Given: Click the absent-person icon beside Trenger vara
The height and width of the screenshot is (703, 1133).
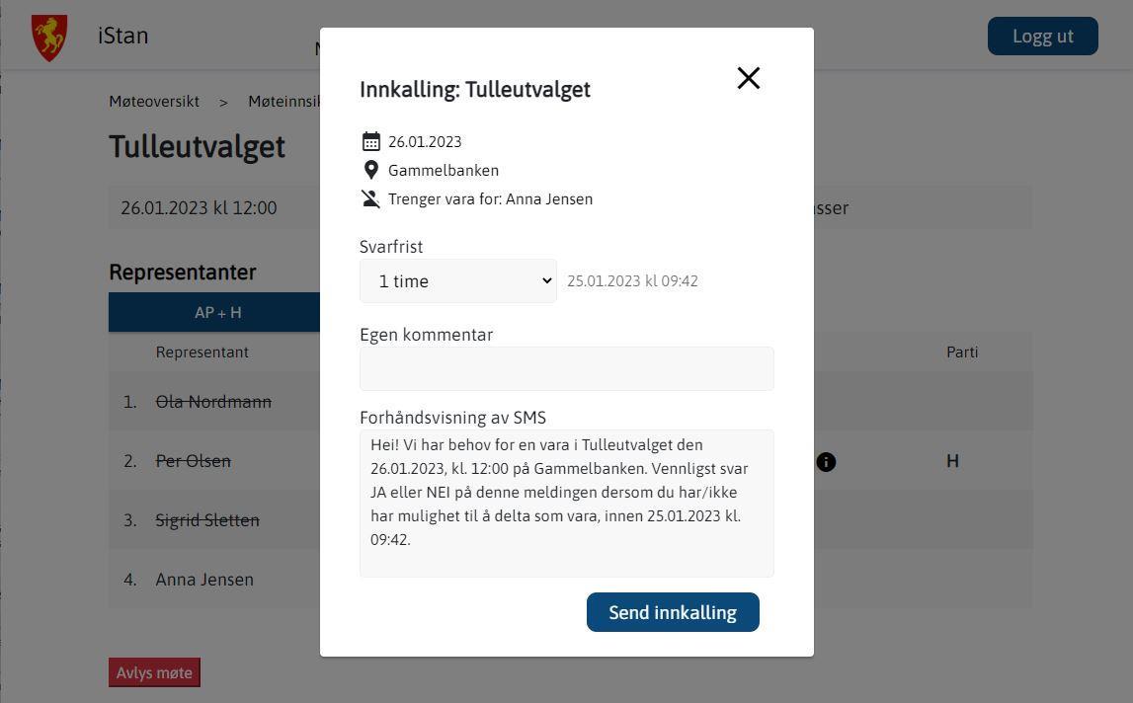Looking at the screenshot, I should pyautogui.click(x=370, y=198).
